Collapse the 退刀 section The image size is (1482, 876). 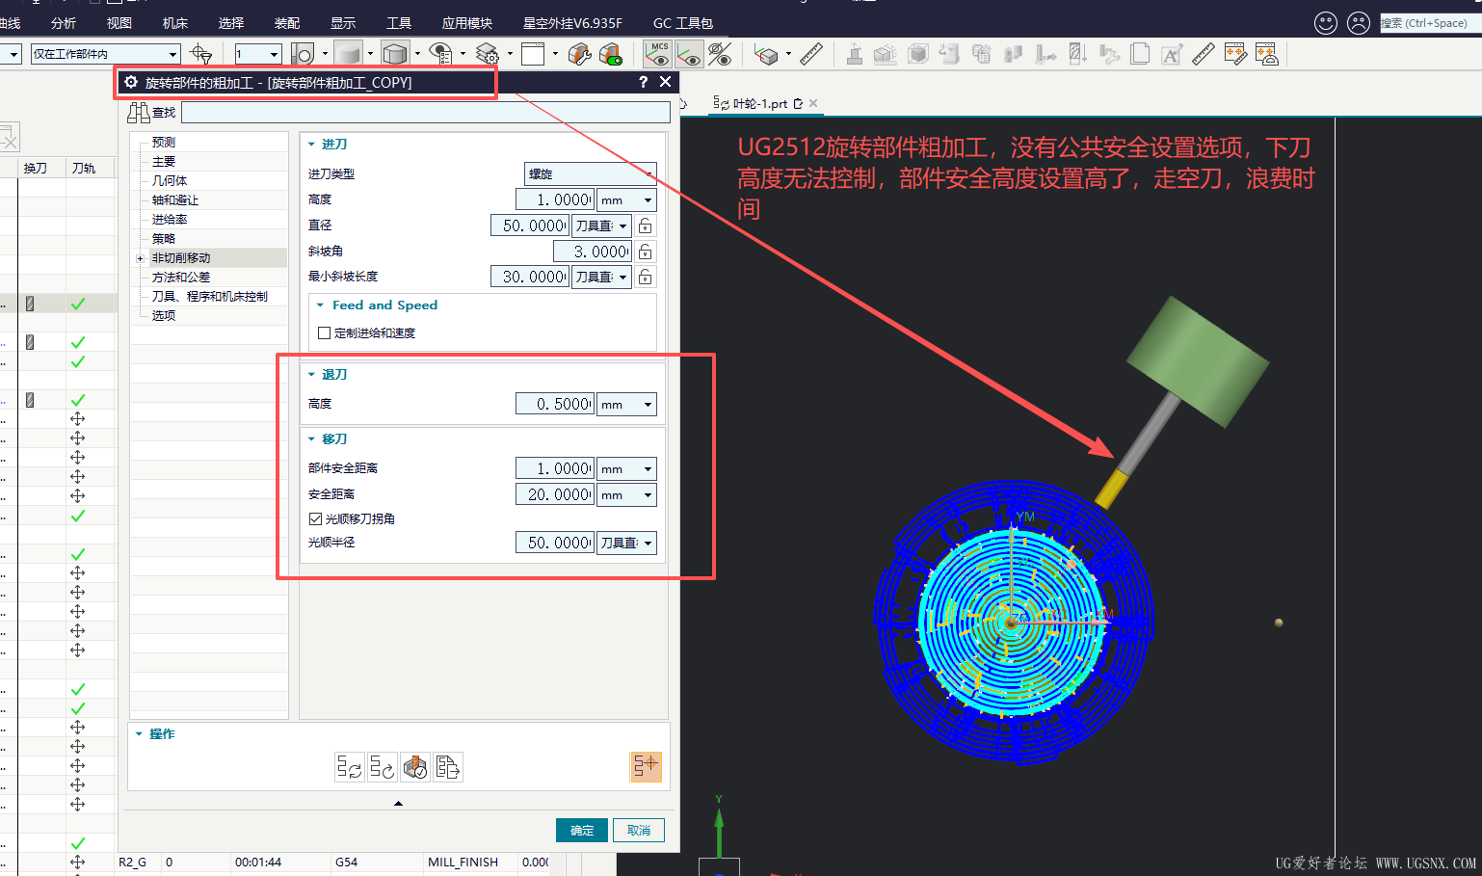click(x=311, y=374)
